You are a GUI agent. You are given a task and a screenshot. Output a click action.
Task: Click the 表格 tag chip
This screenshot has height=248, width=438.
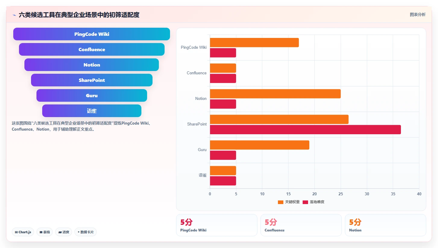pos(45,232)
